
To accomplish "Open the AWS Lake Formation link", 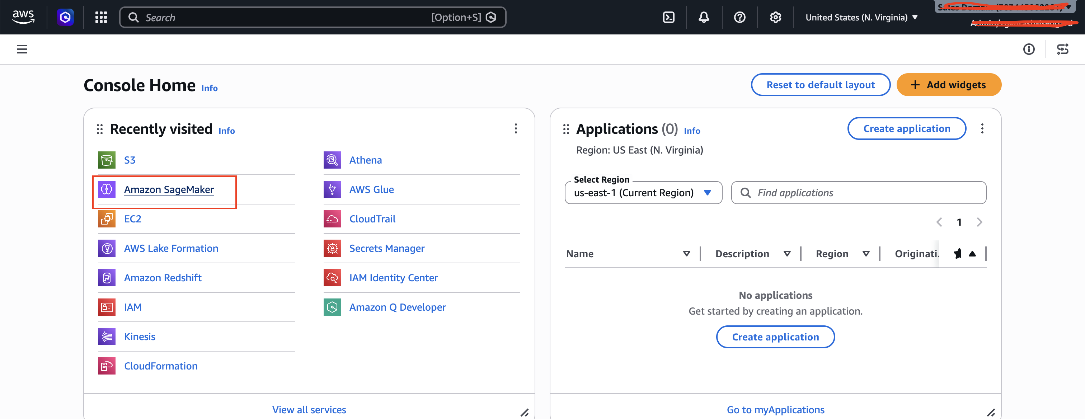I will point(171,249).
